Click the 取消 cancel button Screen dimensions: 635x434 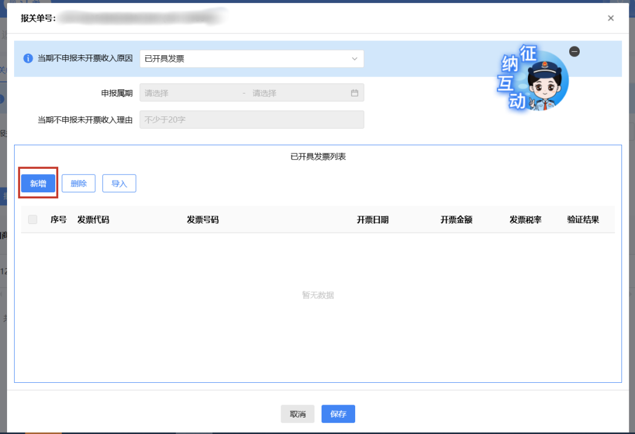[x=298, y=413]
